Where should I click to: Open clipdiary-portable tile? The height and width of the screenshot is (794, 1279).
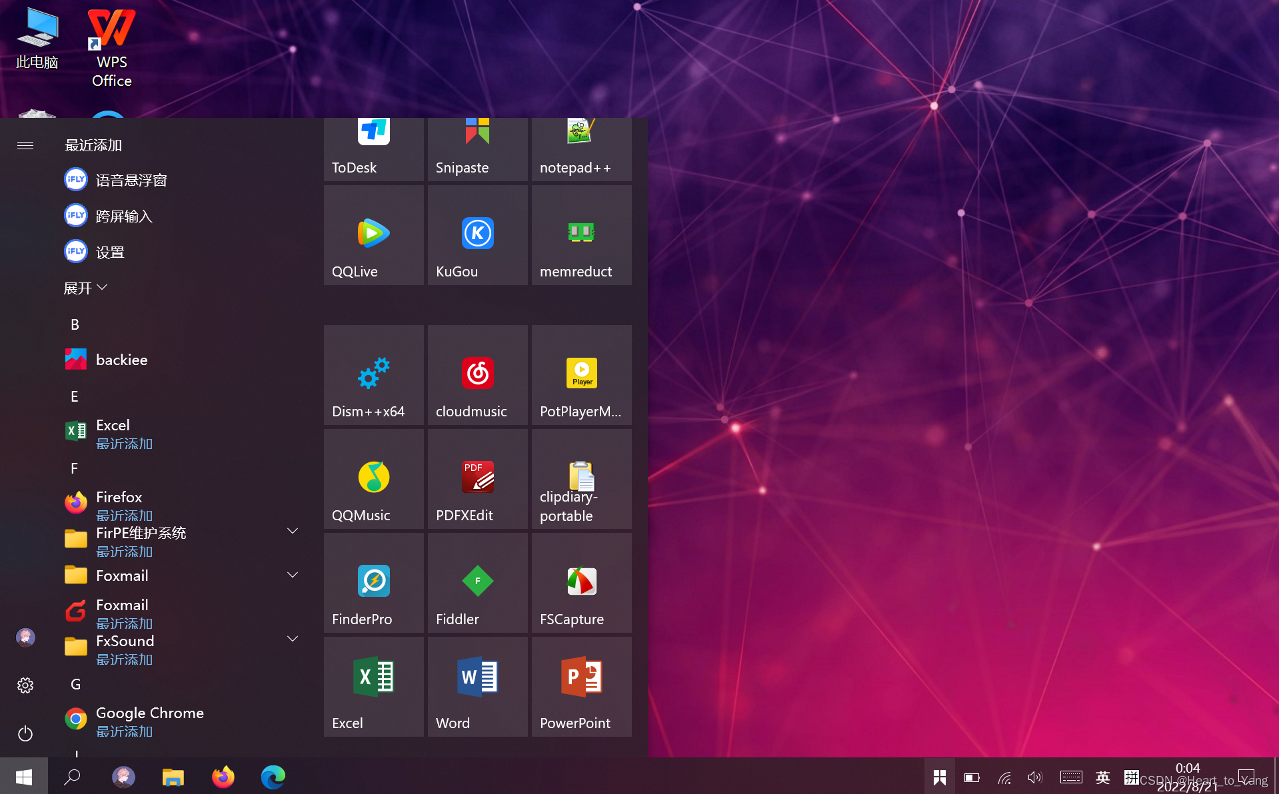point(581,479)
